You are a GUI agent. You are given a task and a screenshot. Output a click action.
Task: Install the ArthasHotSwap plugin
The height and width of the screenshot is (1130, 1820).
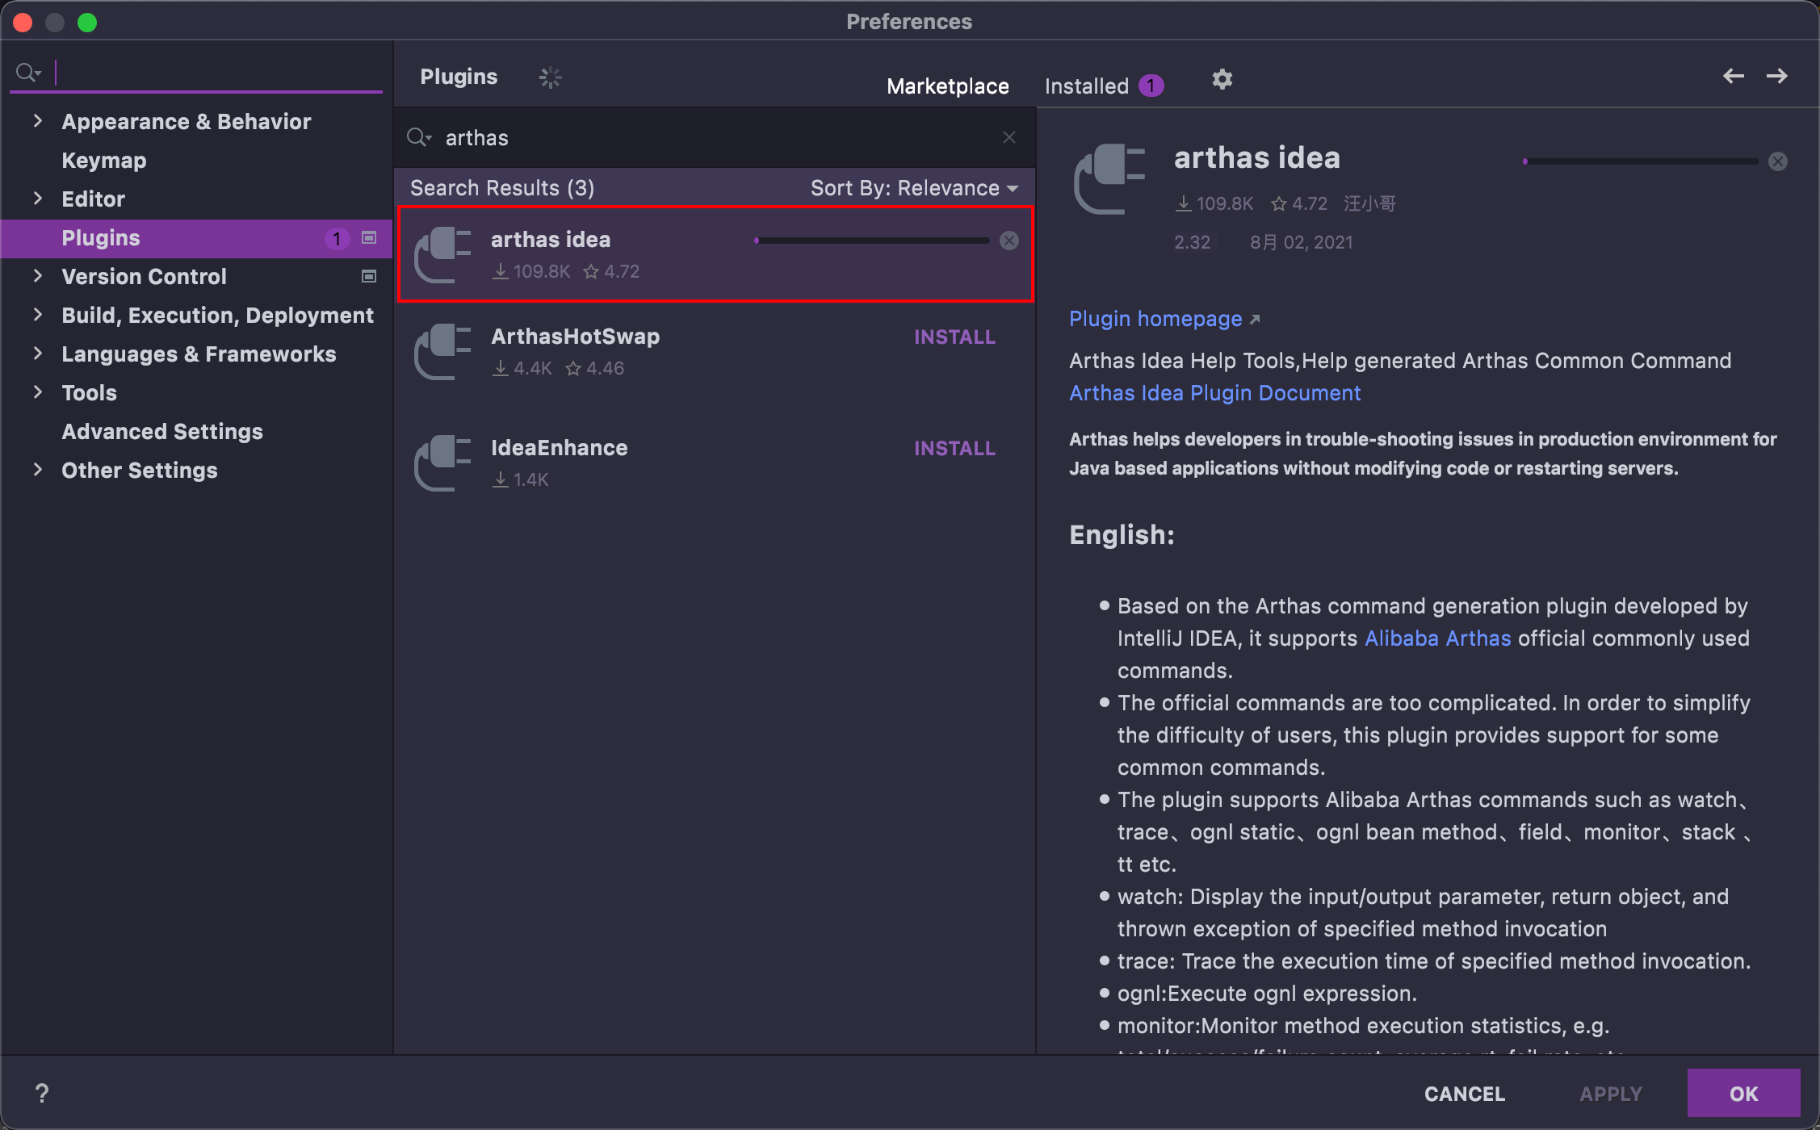954,337
